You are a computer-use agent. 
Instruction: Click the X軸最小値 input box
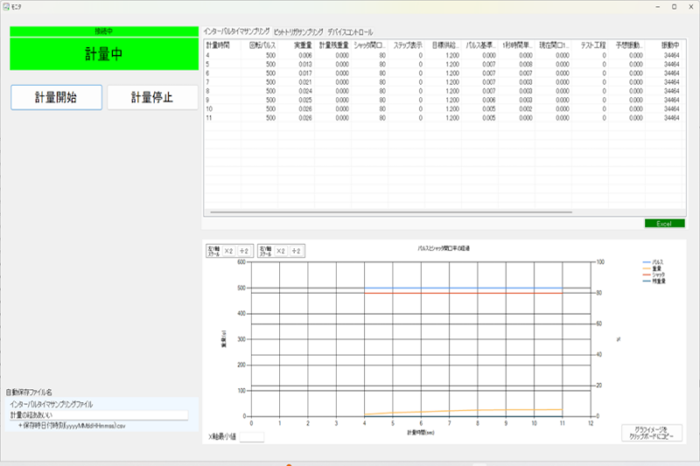click(x=252, y=437)
